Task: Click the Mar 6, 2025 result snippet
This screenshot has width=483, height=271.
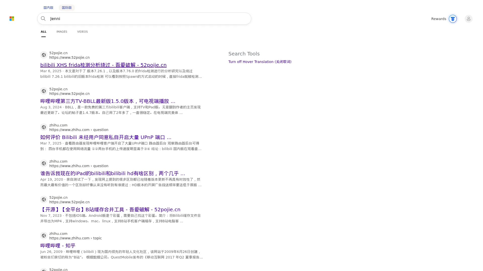Action: coord(121,74)
